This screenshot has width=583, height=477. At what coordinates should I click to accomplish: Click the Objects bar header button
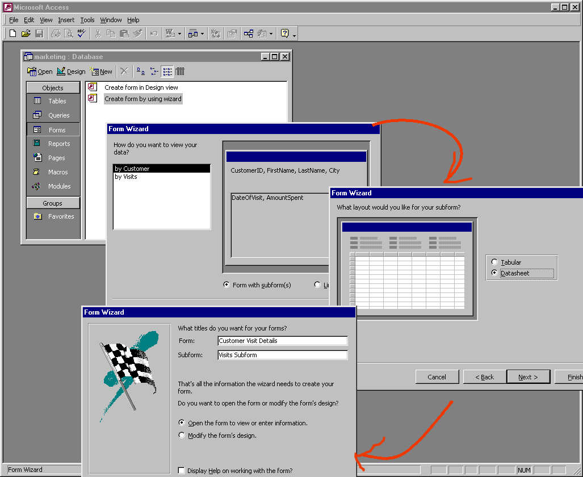click(53, 88)
